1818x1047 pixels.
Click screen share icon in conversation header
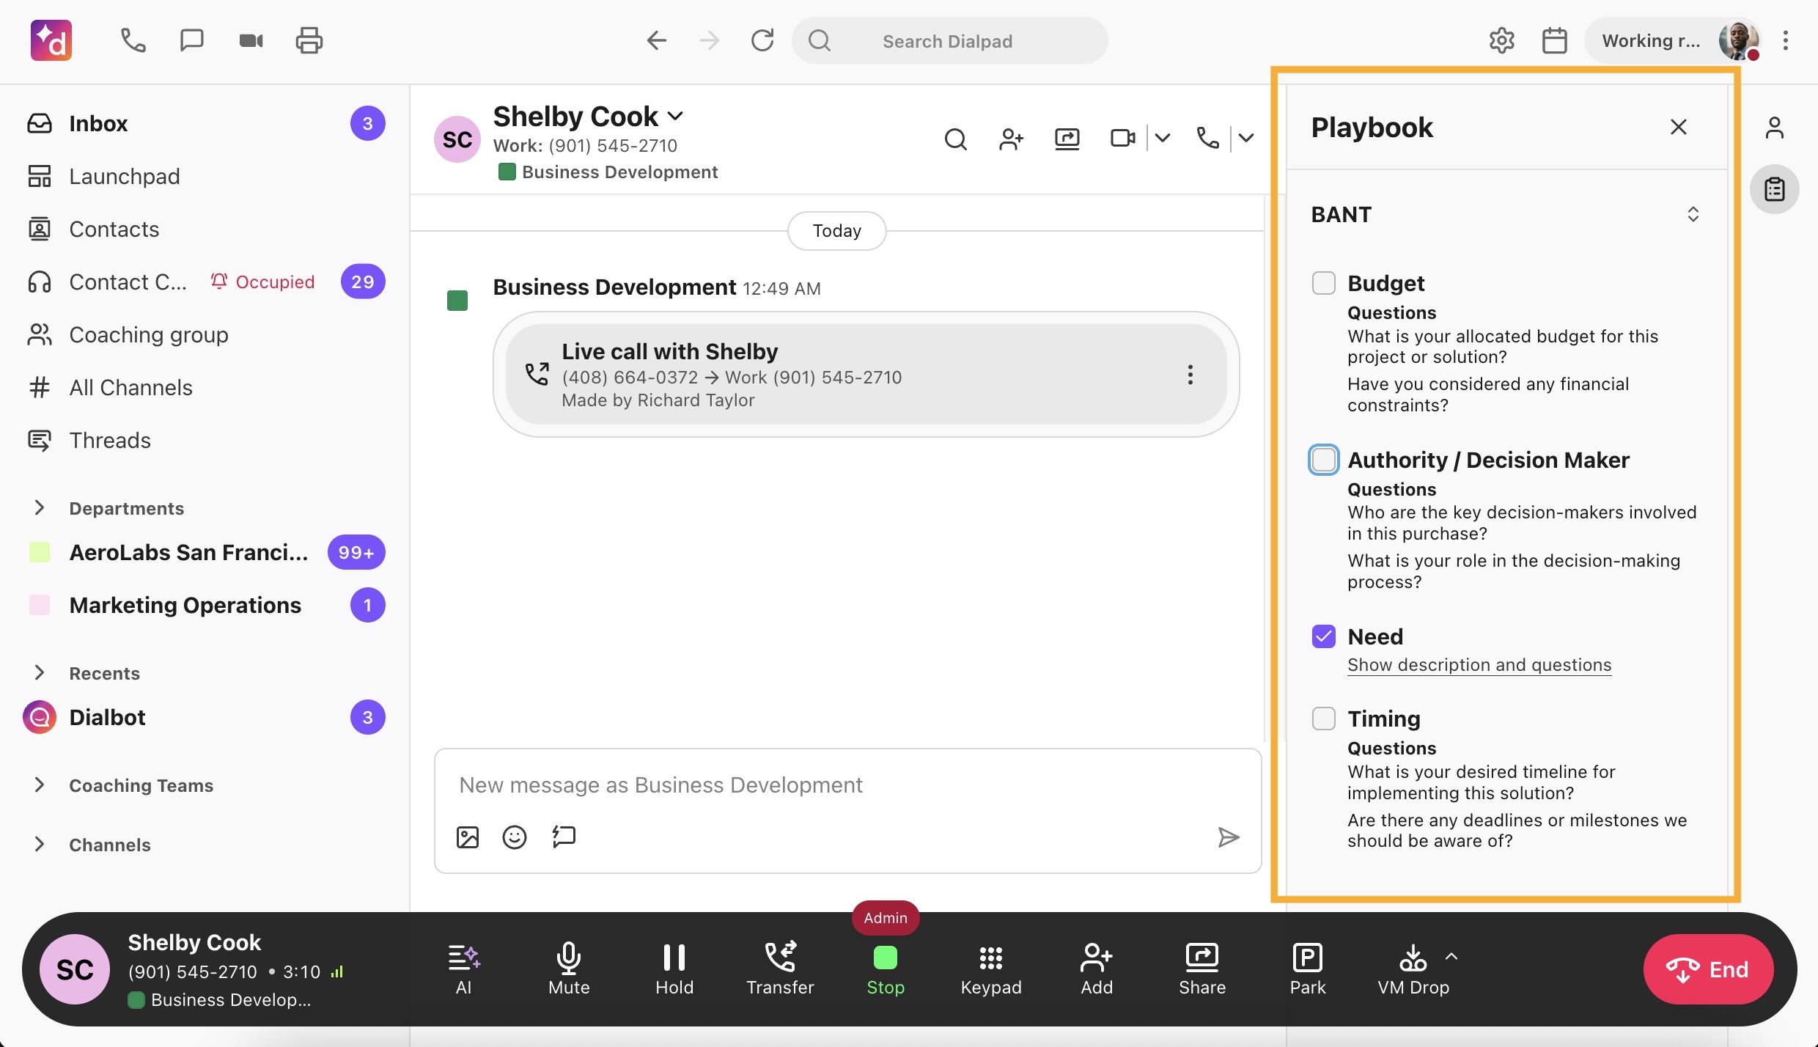click(x=1067, y=139)
